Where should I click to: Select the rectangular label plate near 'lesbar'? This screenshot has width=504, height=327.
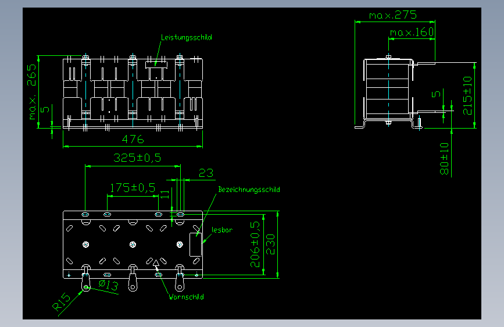click(195, 244)
